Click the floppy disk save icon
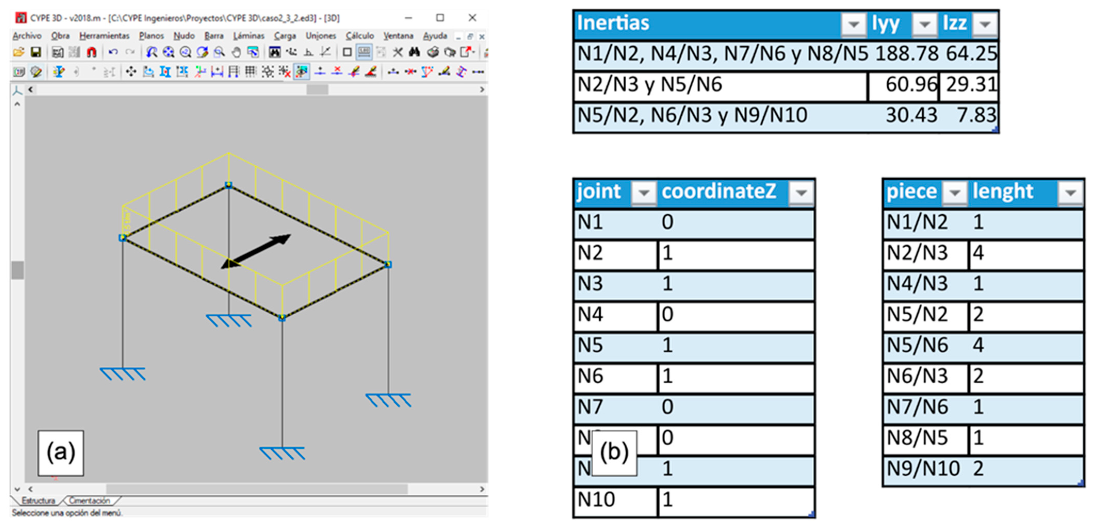The height and width of the screenshot is (526, 1094). pyautogui.click(x=36, y=52)
